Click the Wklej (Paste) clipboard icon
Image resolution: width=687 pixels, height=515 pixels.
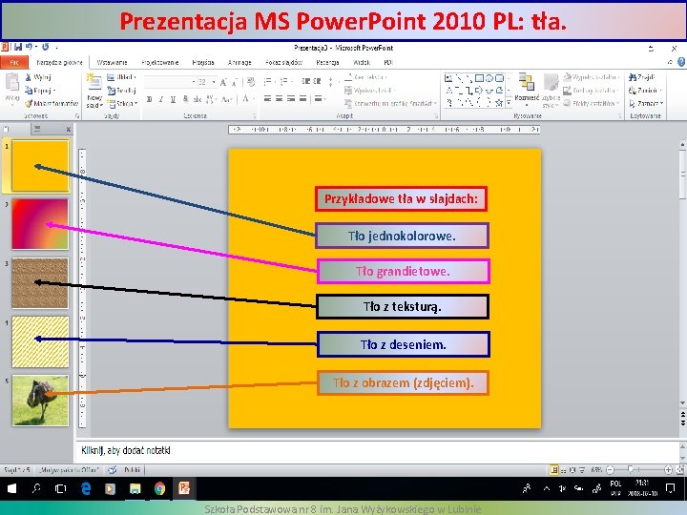point(12,82)
